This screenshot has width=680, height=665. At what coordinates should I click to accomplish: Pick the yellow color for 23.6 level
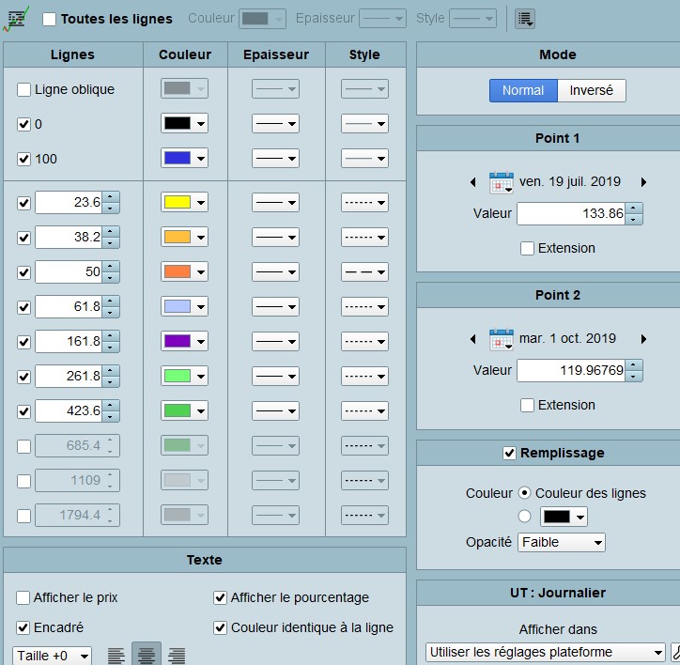[184, 203]
